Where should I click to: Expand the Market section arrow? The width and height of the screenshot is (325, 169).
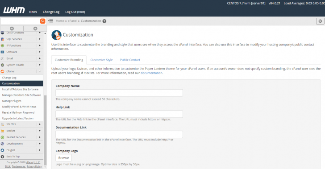40,131
